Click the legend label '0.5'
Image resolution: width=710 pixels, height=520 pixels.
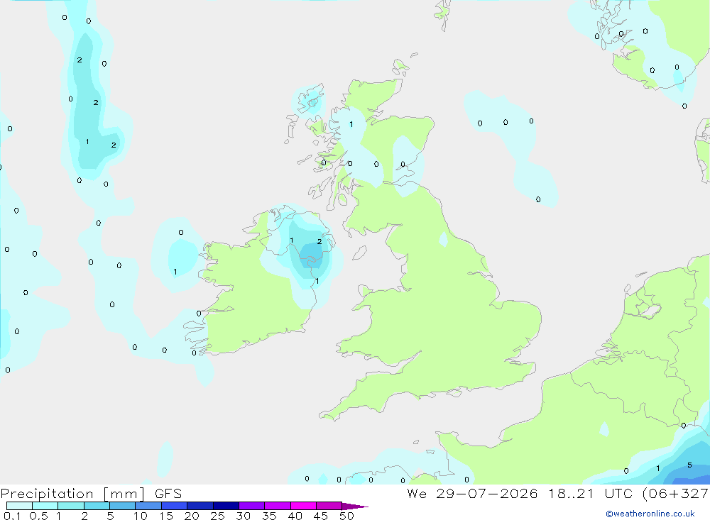click(x=38, y=516)
